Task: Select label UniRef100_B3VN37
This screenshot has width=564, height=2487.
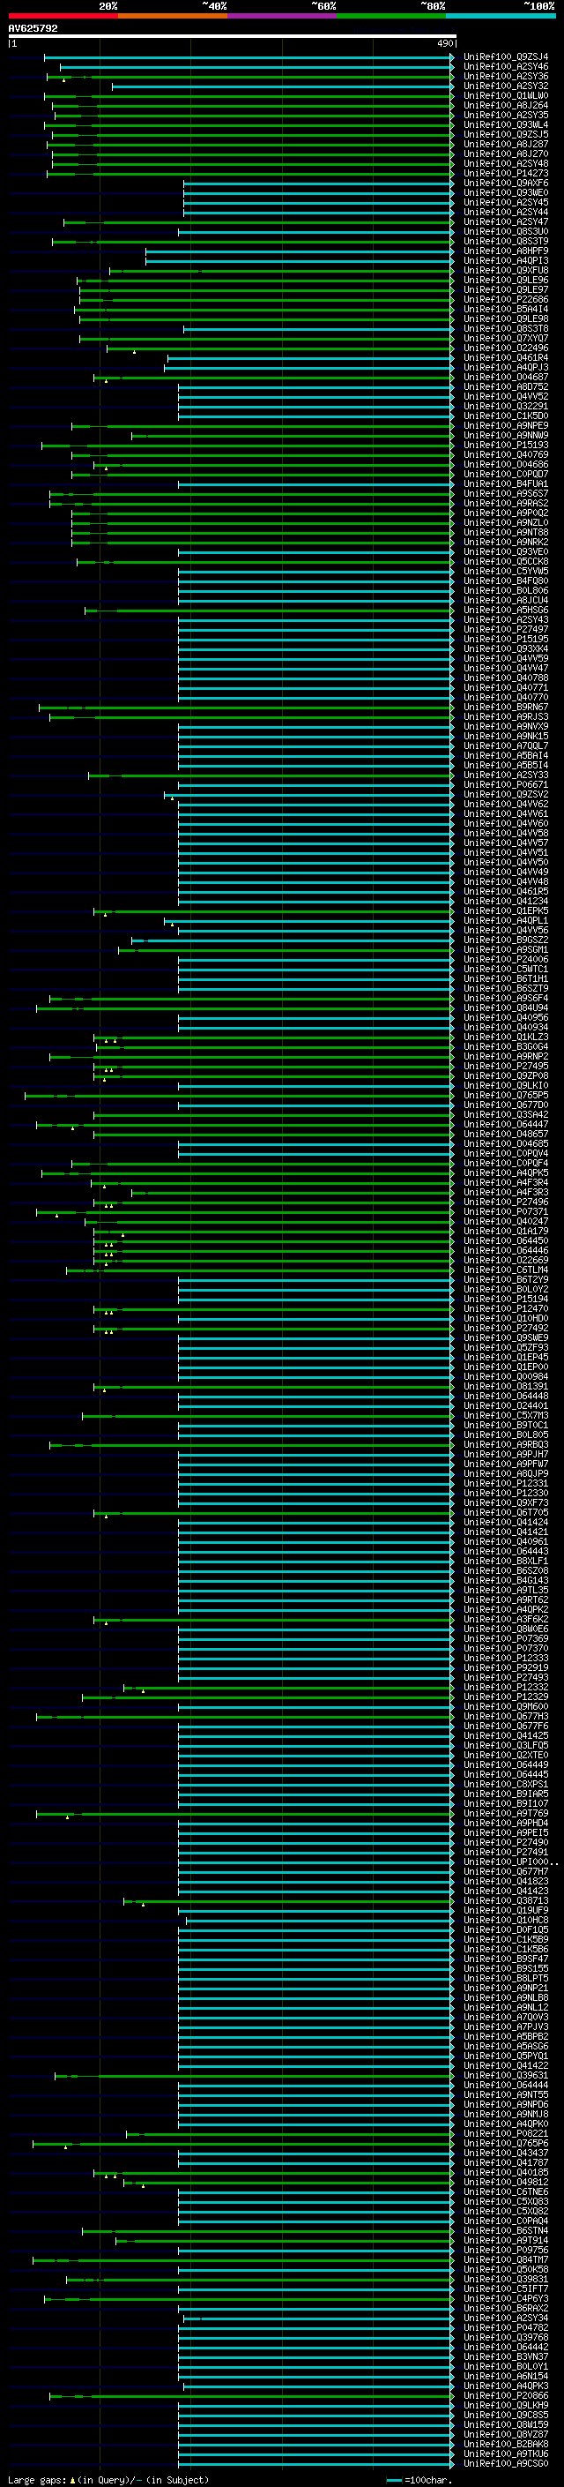Action: click(x=505, y=2357)
